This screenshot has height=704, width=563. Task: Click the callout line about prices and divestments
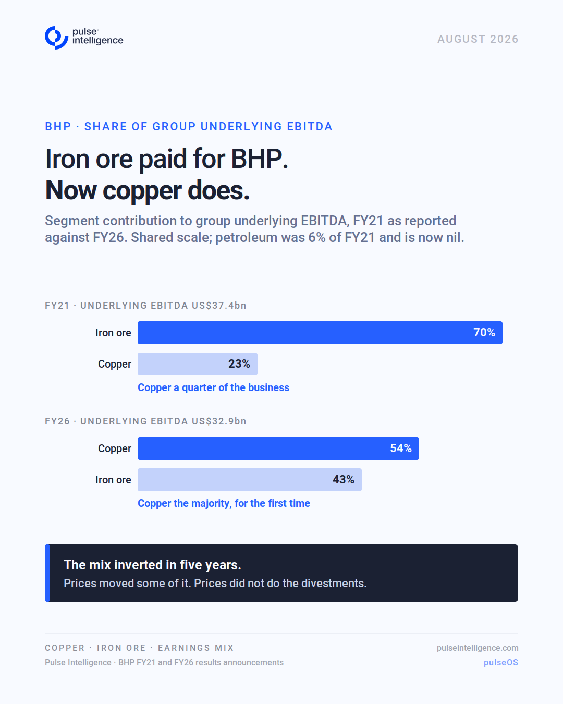(x=215, y=583)
